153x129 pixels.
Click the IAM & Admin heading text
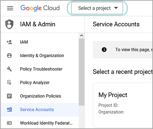pos(38,24)
